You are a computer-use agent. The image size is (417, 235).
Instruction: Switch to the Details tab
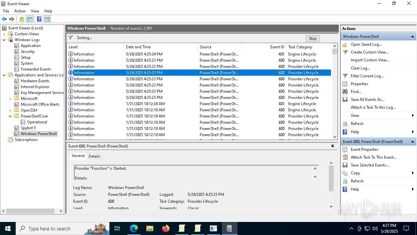tap(94, 156)
